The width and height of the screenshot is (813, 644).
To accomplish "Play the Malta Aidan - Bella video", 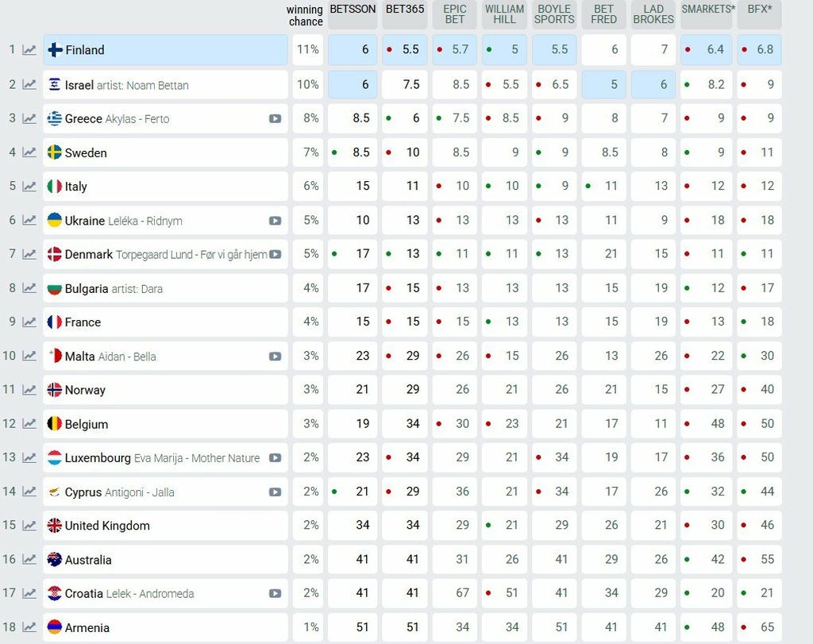I will [x=275, y=357].
